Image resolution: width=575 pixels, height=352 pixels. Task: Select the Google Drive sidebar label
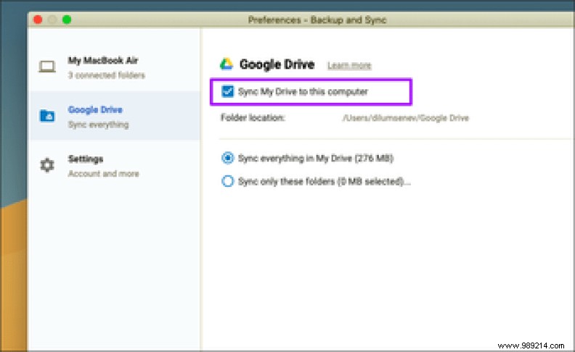click(94, 110)
